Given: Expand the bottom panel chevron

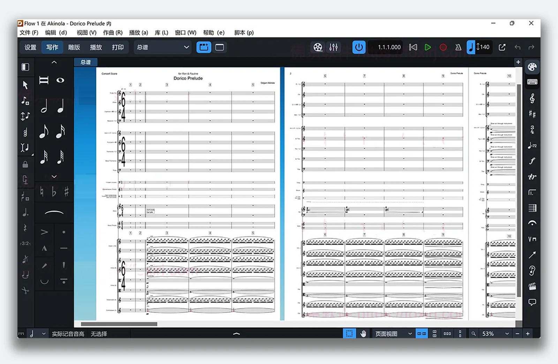Looking at the screenshot, I should pyautogui.click(x=236, y=334).
